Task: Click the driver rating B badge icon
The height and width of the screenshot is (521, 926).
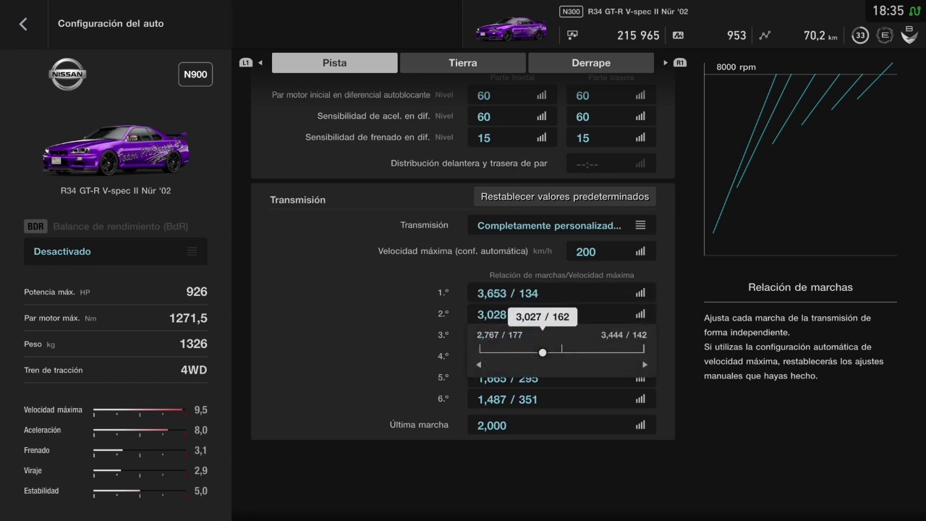Action: (909, 35)
